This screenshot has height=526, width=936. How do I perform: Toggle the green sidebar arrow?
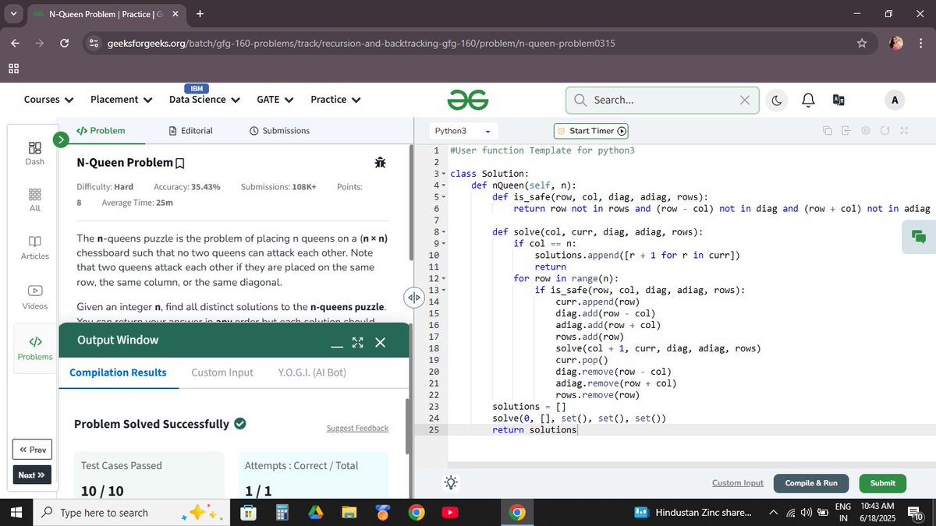click(62, 139)
